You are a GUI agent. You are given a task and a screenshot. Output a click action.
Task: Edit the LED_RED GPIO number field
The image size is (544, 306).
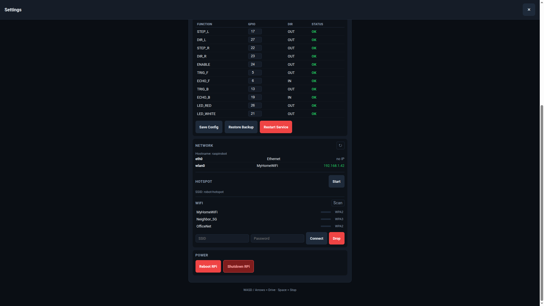pyautogui.click(x=255, y=105)
